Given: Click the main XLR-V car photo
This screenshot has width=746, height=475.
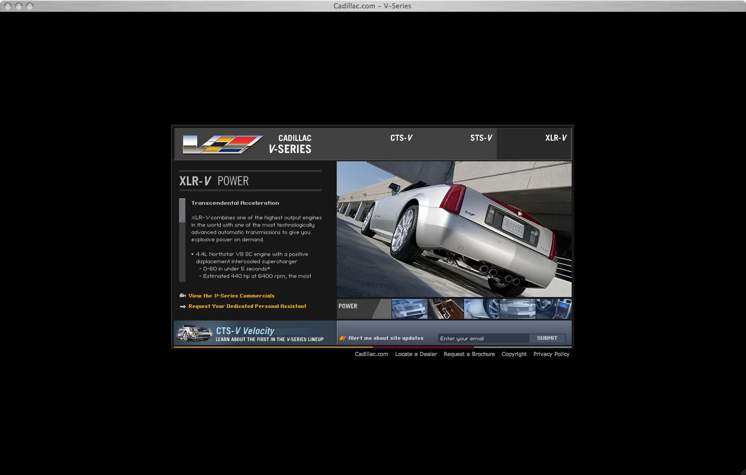Looking at the screenshot, I should point(454,229).
